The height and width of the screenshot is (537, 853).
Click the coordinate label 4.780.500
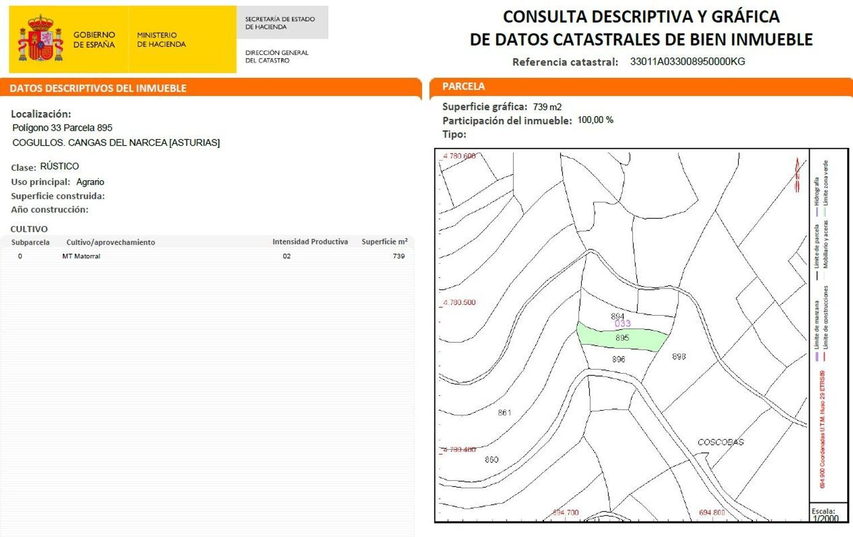[458, 302]
